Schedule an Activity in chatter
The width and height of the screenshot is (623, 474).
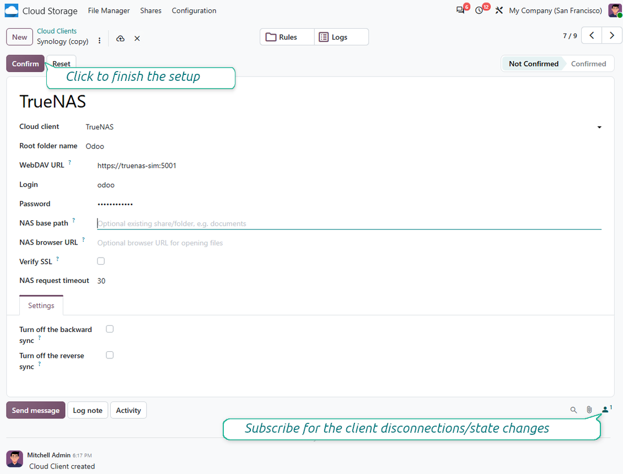[x=128, y=410]
